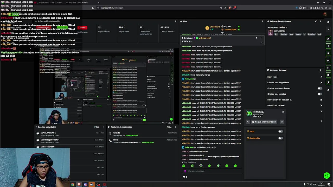Open the Feed de actividades options menu
This screenshot has height=187, width=333.
tap(103, 127)
